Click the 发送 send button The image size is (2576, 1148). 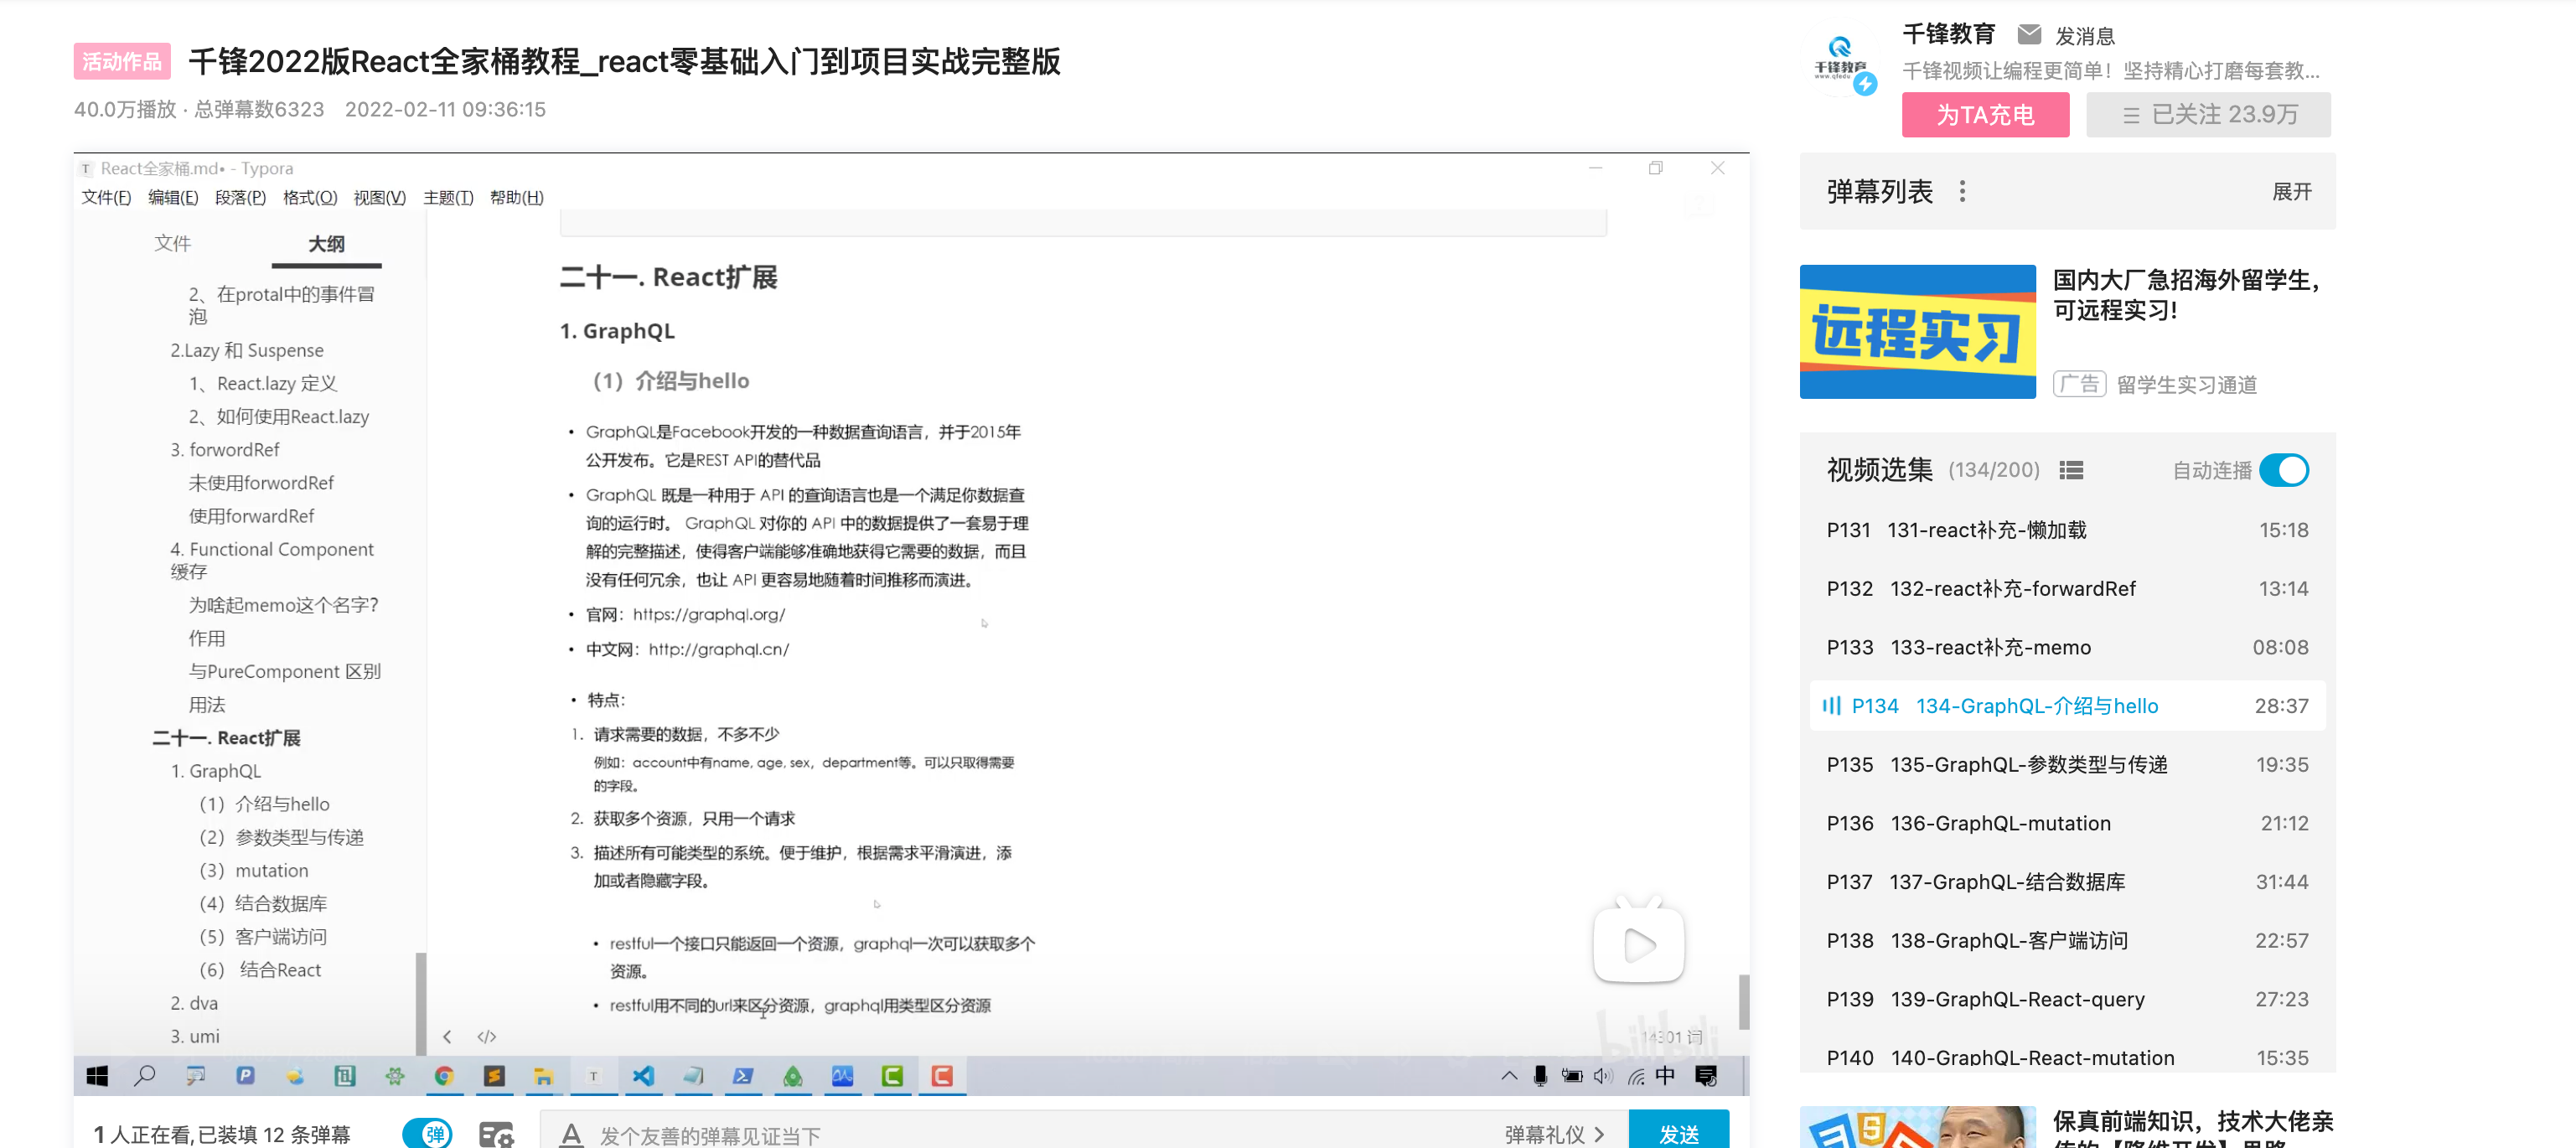point(1679,1131)
